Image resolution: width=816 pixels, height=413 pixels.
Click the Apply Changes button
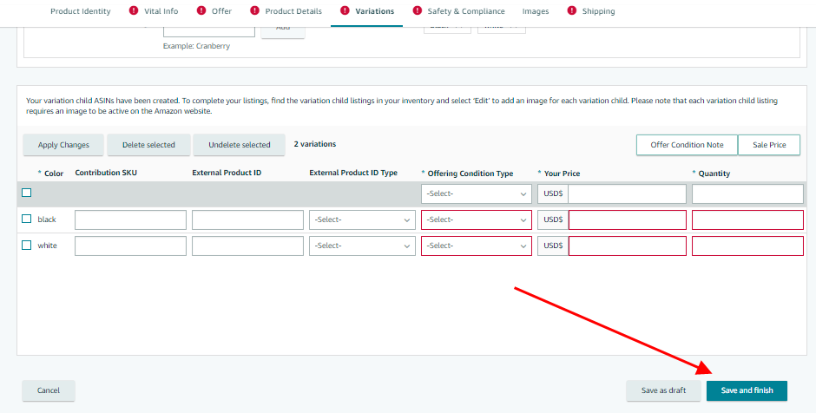[x=63, y=145]
